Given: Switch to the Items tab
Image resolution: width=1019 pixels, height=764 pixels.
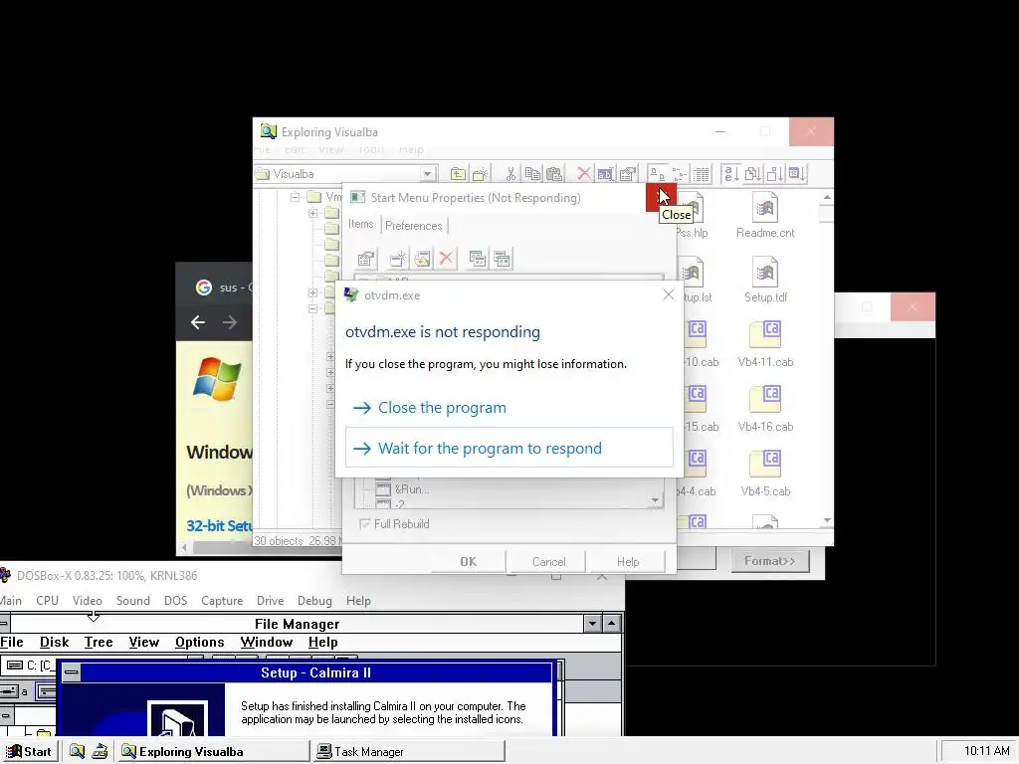Looking at the screenshot, I should (x=360, y=224).
